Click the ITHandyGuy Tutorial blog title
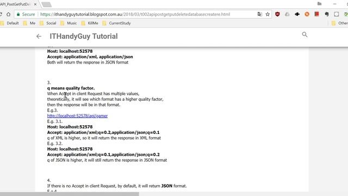The image size is (348, 196). (x=83, y=36)
